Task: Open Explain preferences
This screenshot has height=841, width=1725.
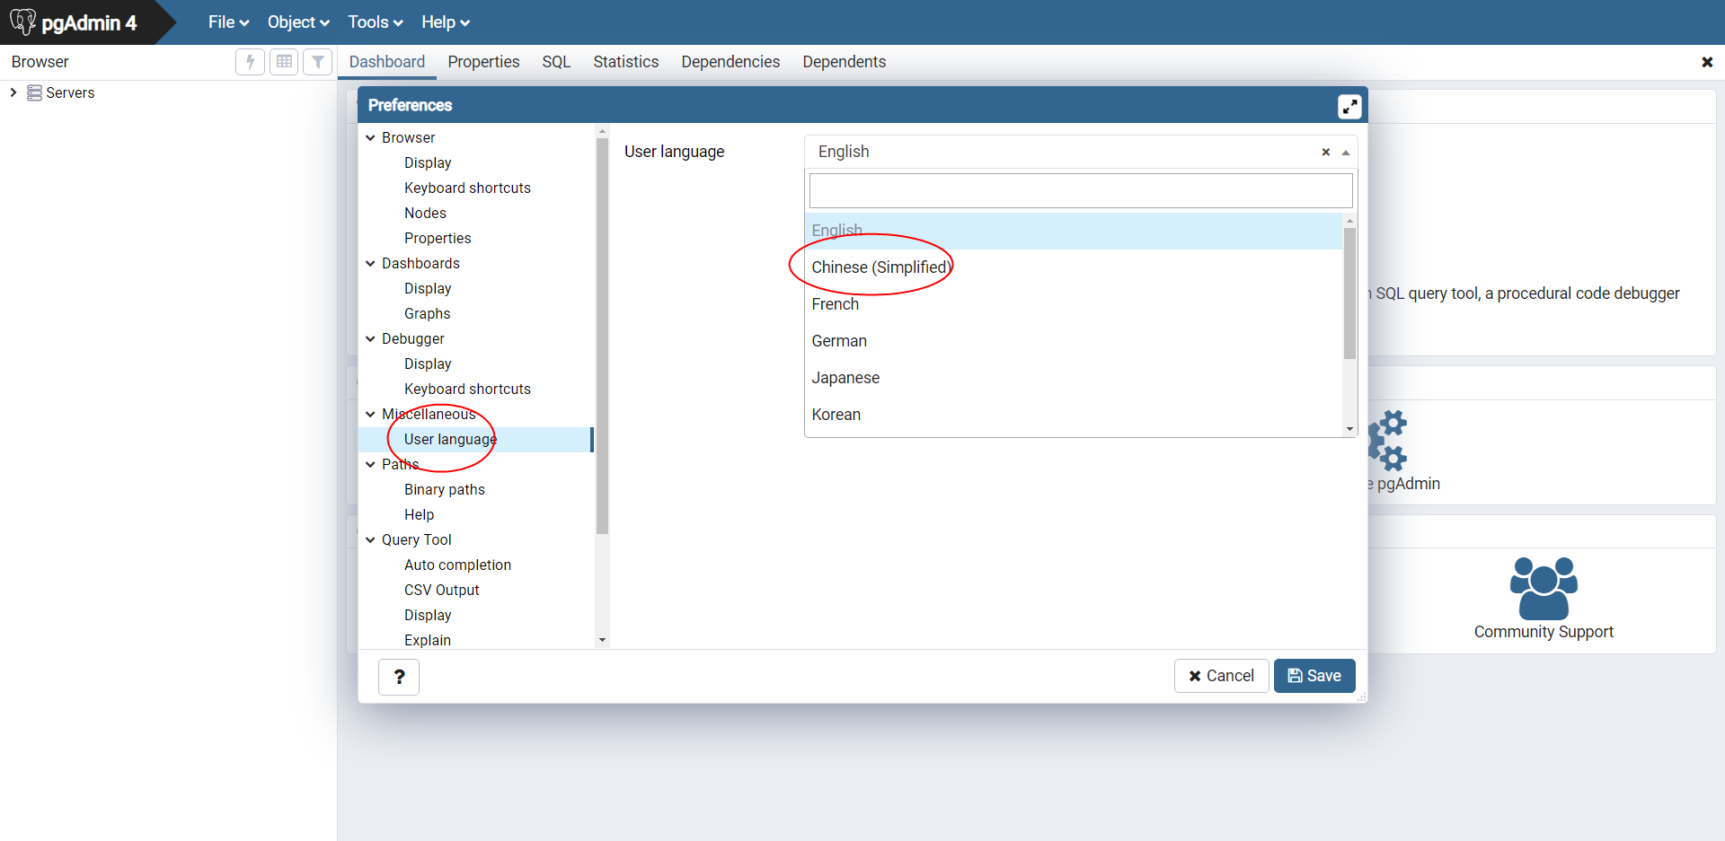Action: [x=427, y=640]
